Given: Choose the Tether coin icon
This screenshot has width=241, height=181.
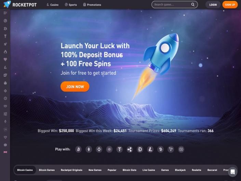Looking at the screenshot, I should click(120, 149).
